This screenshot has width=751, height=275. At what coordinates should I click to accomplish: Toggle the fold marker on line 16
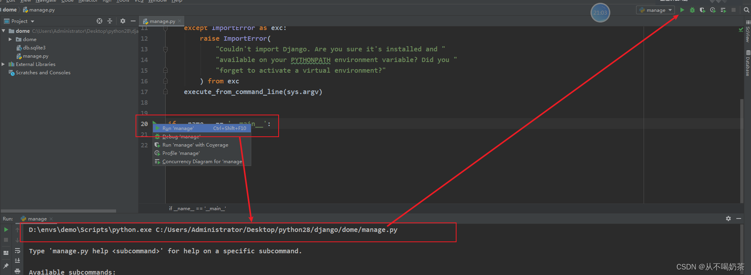pos(165,81)
